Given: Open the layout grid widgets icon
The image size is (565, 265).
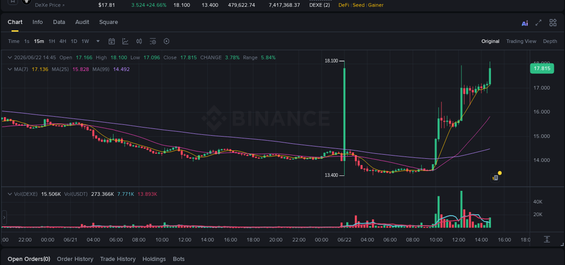Looking at the screenshot, I should [553, 23].
